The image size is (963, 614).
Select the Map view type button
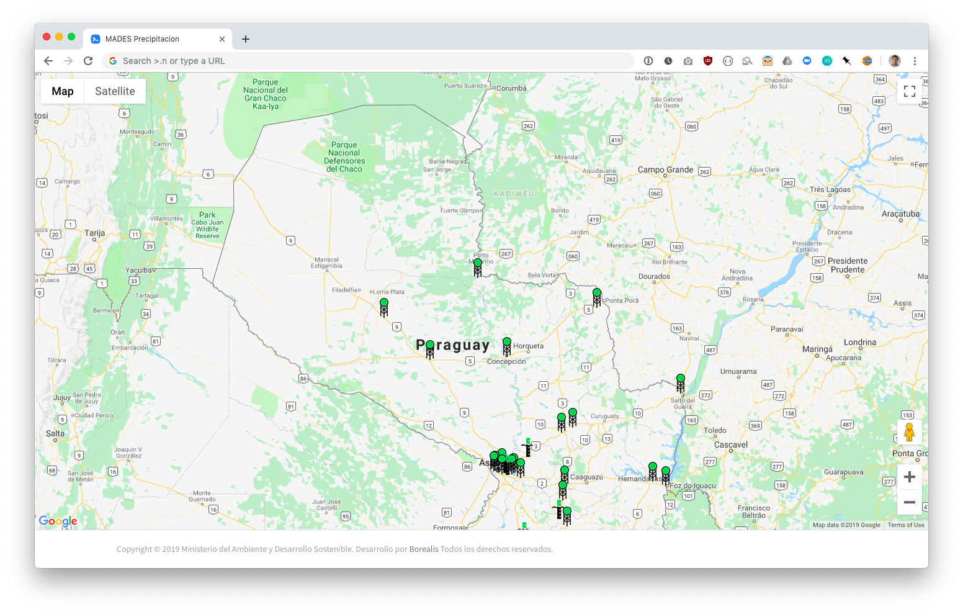pyautogui.click(x=63, y=91)
